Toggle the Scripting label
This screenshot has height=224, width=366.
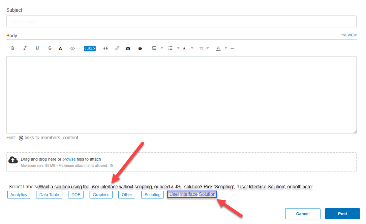152,195
